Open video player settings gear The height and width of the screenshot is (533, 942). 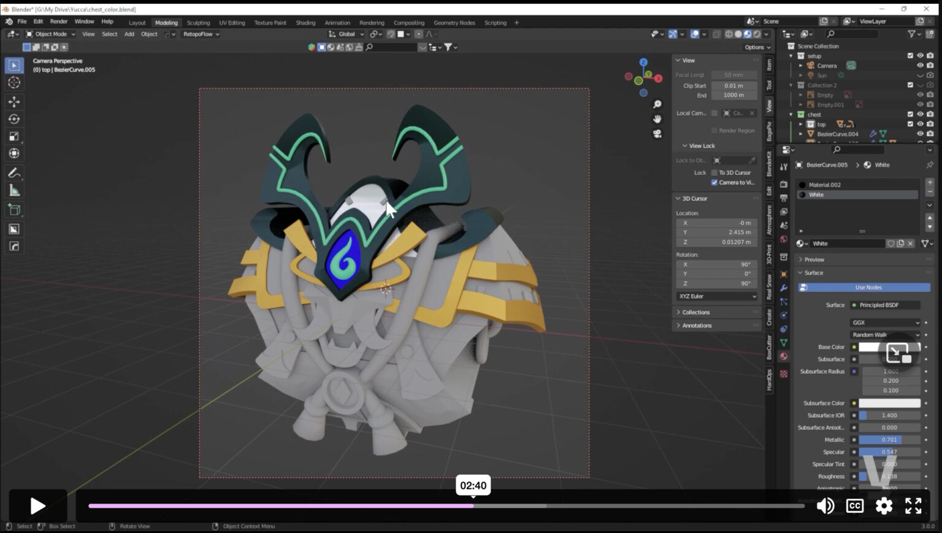coord(884,505)
